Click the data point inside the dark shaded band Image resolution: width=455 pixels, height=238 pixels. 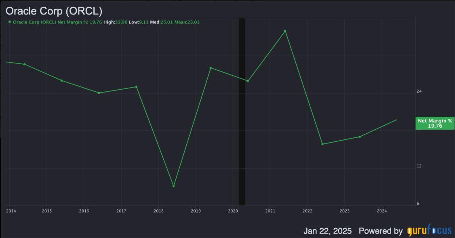tap(248, 81)
